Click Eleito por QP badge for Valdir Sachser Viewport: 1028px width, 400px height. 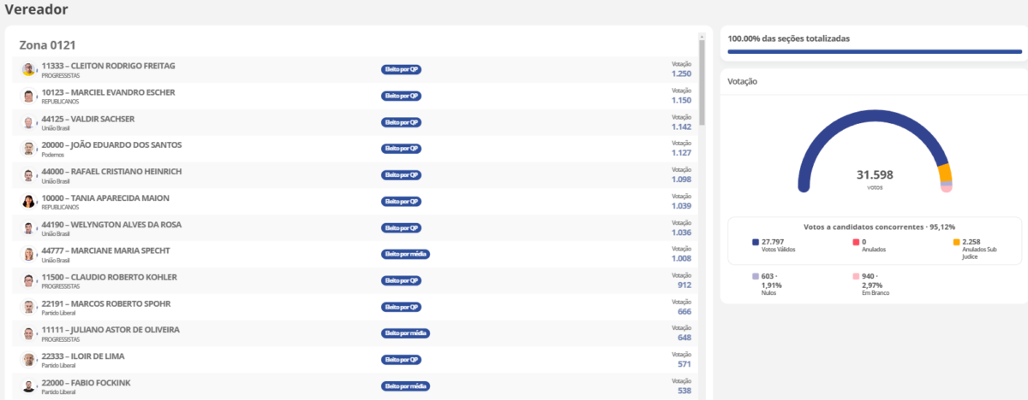[x=401, y=122]
